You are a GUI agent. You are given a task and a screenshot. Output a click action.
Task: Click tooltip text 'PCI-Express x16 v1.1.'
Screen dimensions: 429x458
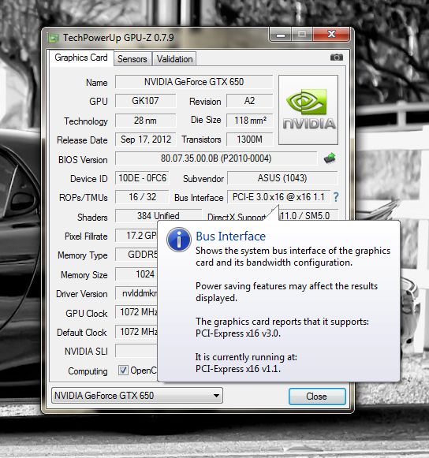tap(238, 369)
